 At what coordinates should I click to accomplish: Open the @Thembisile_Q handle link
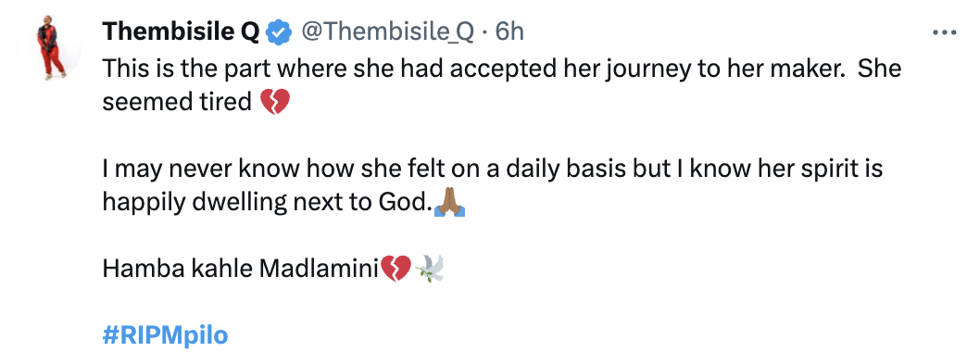coord(386,32)
